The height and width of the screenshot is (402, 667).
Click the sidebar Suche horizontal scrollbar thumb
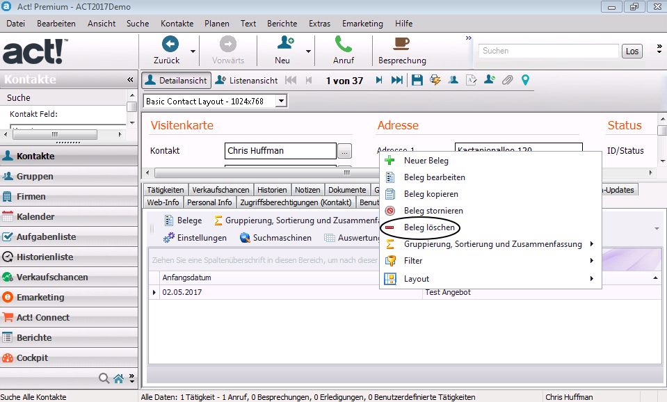55,134
